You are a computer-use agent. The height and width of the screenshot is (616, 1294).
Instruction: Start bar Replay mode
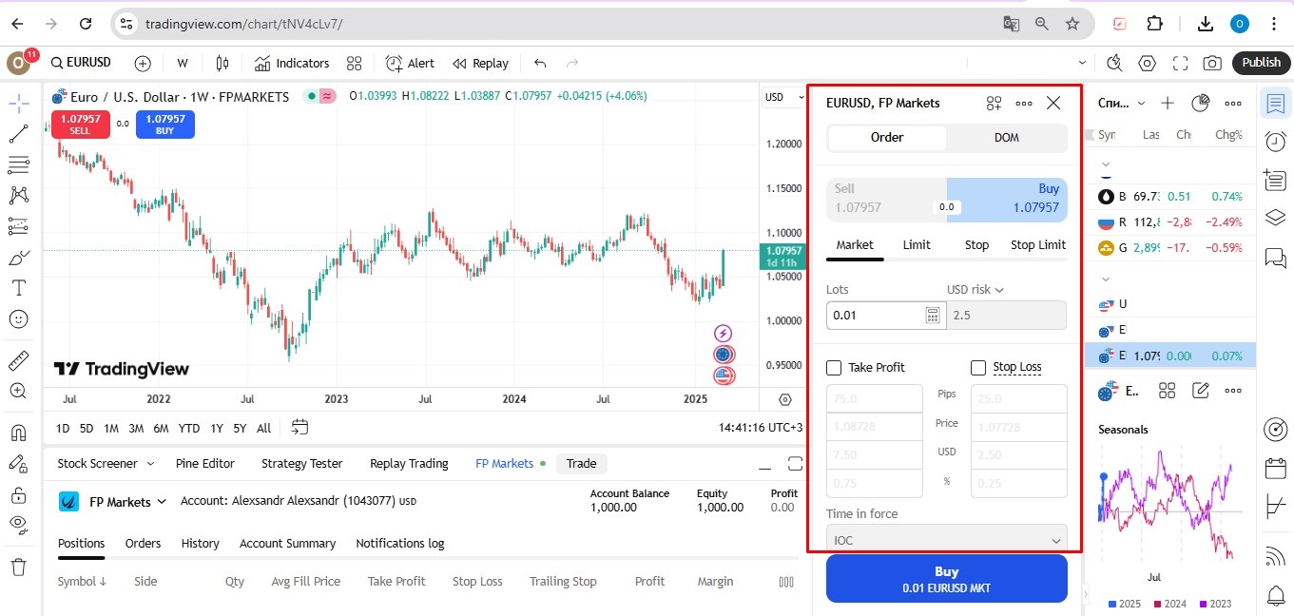tap(480, 63)
